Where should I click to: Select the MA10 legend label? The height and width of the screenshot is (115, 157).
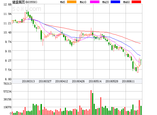(x=83, y=2)
